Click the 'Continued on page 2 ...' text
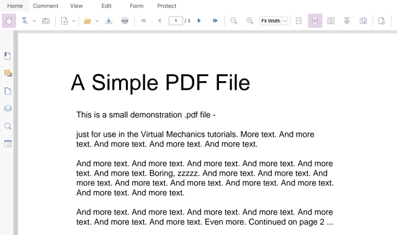The width and height of the screenshot is (397, 235). (291, 222)
